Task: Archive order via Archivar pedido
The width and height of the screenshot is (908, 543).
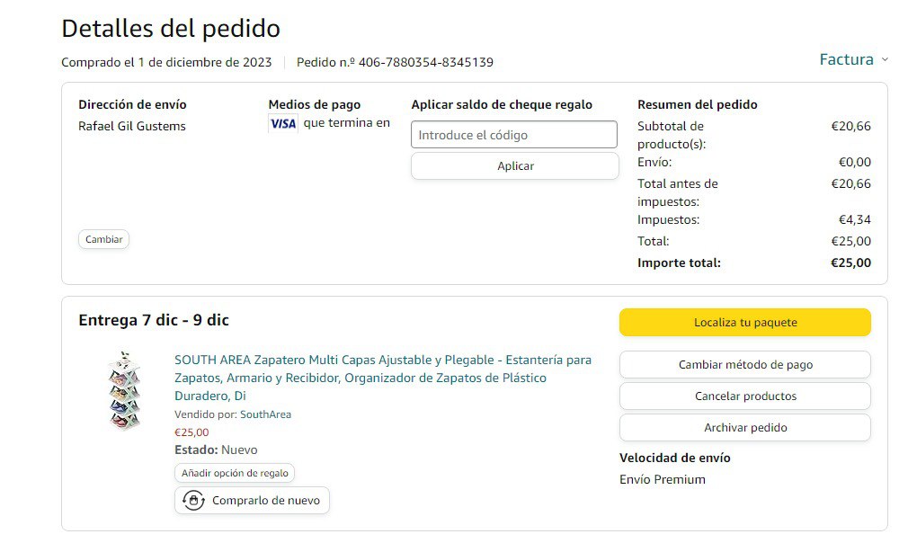Action: [x=744, y=428]
